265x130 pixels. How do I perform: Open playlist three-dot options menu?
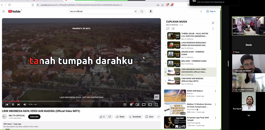pyautogui.click(x=213, y=29)
